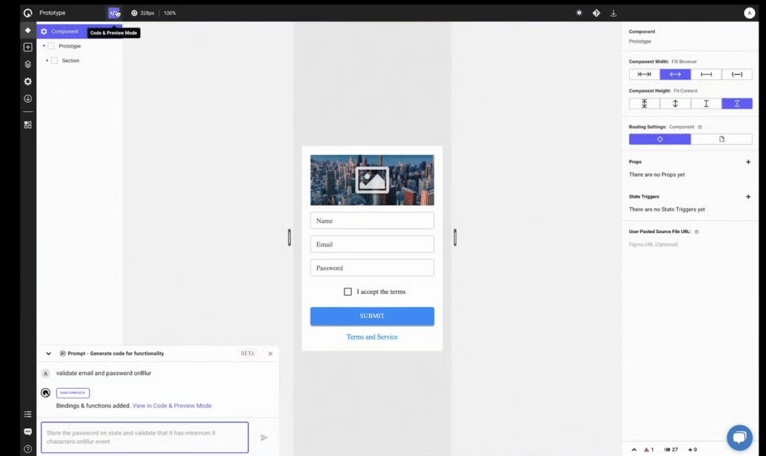Click the Code & Preview Mode icon
This screenshot has width=766, height=456.
point(114,13)
